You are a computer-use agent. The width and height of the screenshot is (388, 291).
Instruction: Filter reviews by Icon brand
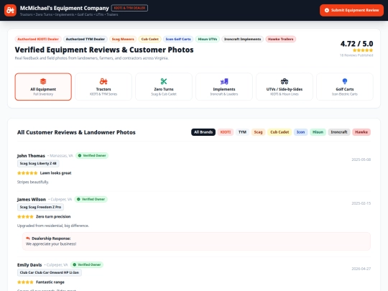click(300, 132)
